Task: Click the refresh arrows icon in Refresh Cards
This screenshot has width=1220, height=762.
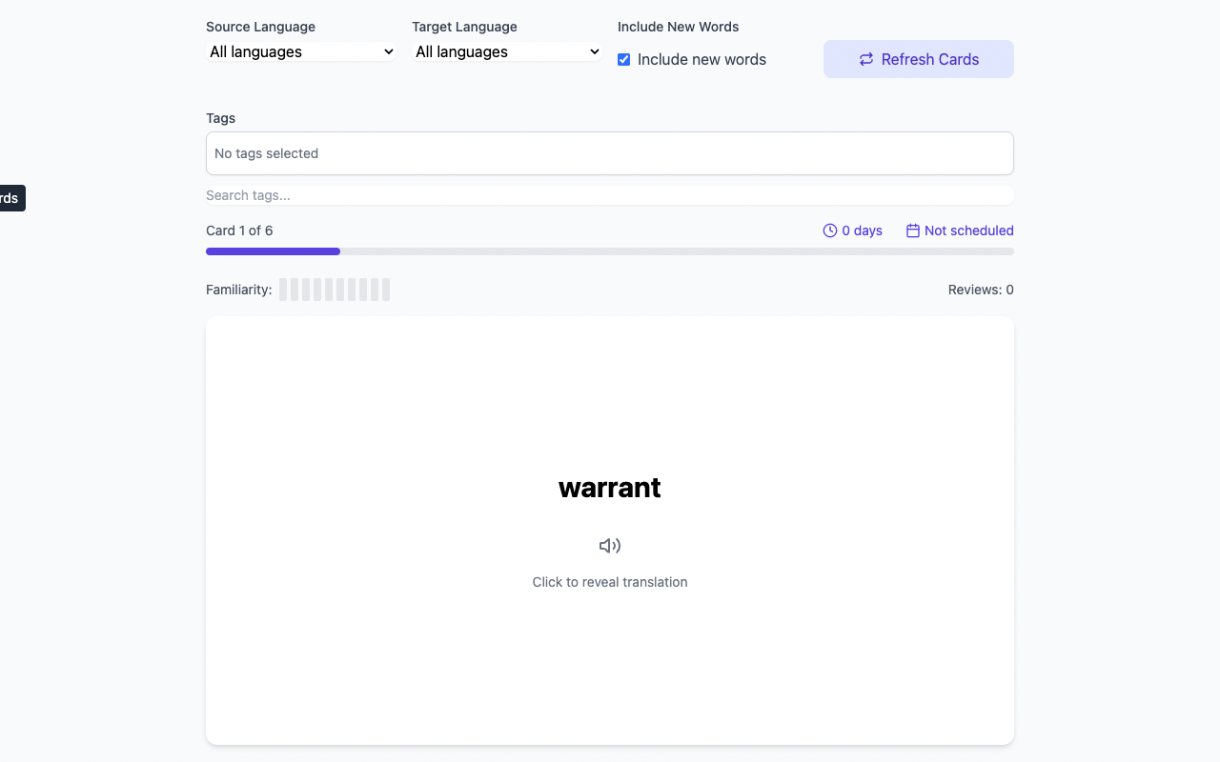Action: pyautogui.click(x=865, y=58)
